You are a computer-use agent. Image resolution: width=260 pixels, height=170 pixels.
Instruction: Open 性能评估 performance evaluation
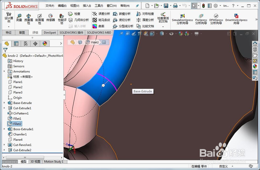(x=62, y=19)
